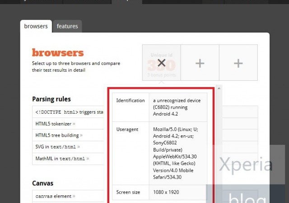Image resolution: width=289 pixels, height=203 pixels.
Task: Open the MathML in text/html test item
Action: 61,158
